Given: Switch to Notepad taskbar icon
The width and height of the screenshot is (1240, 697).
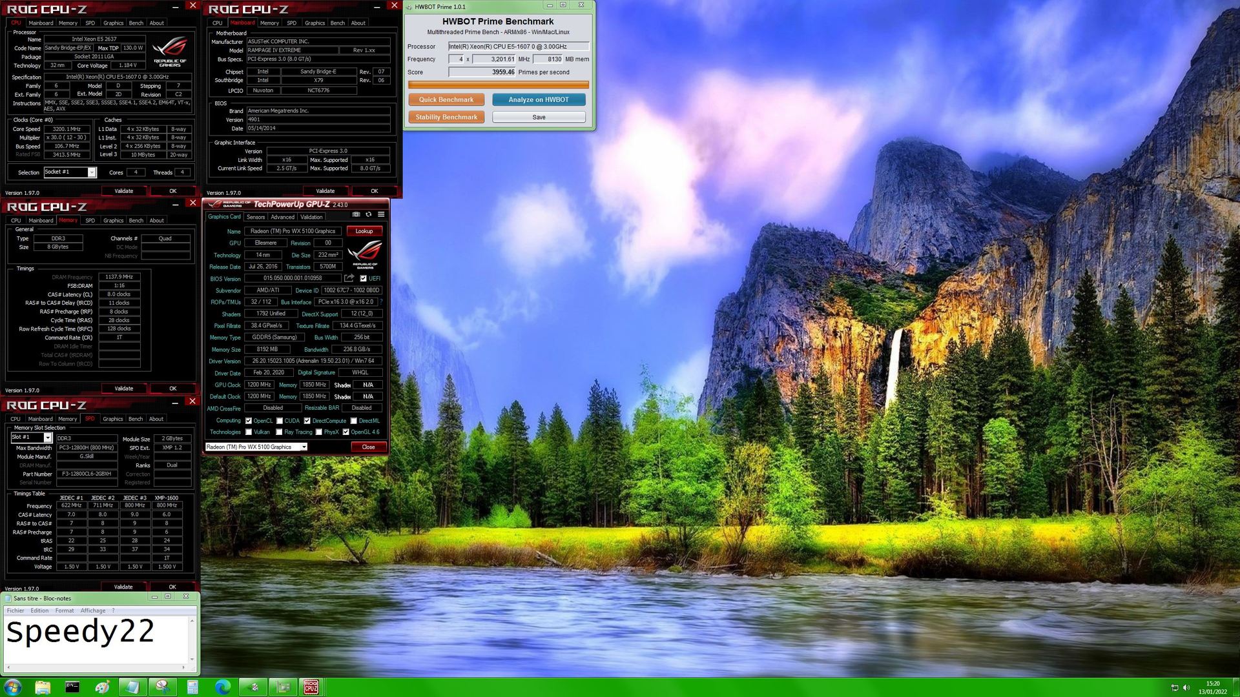Looking at the screenshot, I should point(132,687).
